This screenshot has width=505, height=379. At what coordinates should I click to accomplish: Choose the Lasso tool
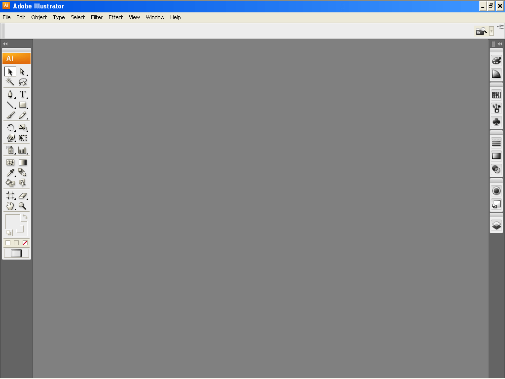(22, 81)
